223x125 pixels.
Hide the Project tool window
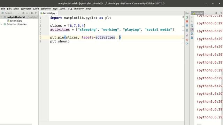click(x=36, y=13)
